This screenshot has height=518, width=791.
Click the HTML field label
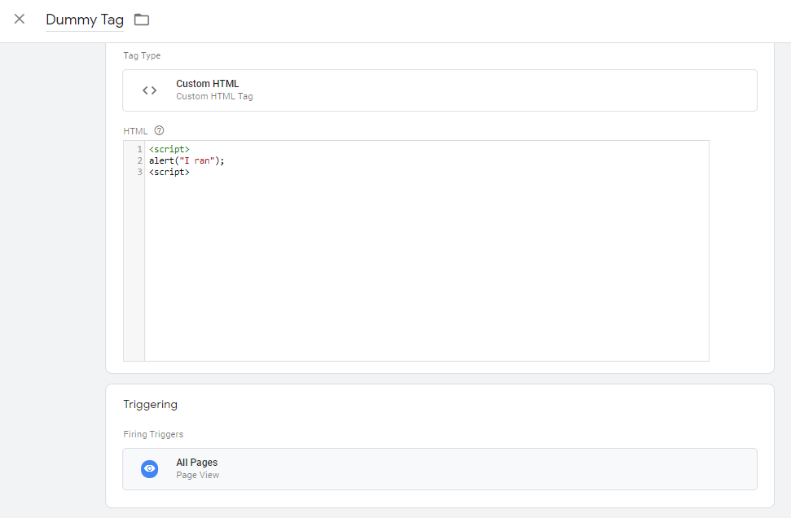pos(135,131)
